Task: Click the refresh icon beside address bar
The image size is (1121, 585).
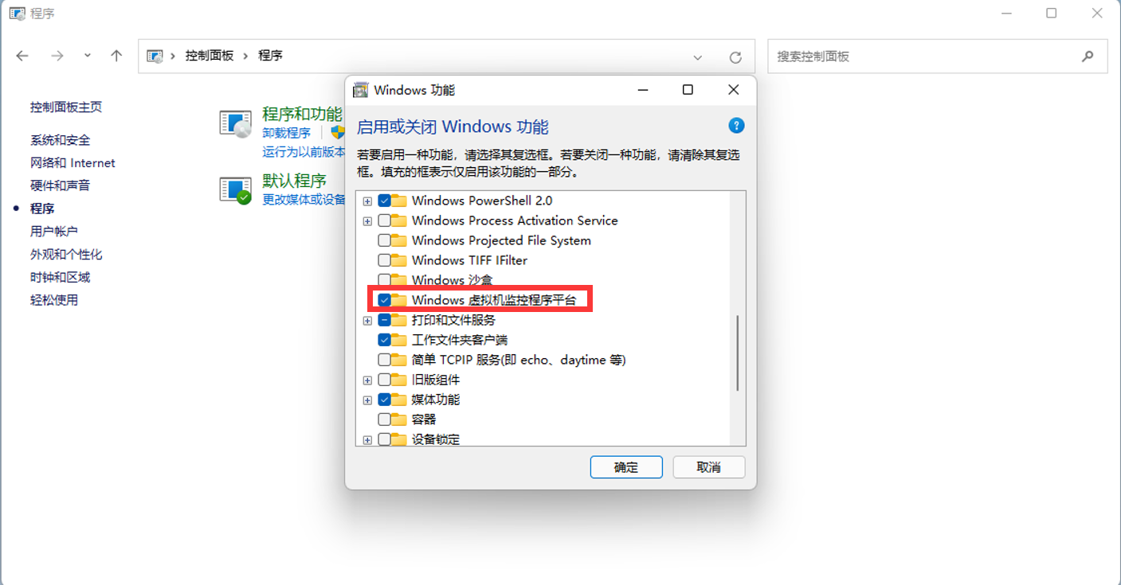Action: point(735,57)
